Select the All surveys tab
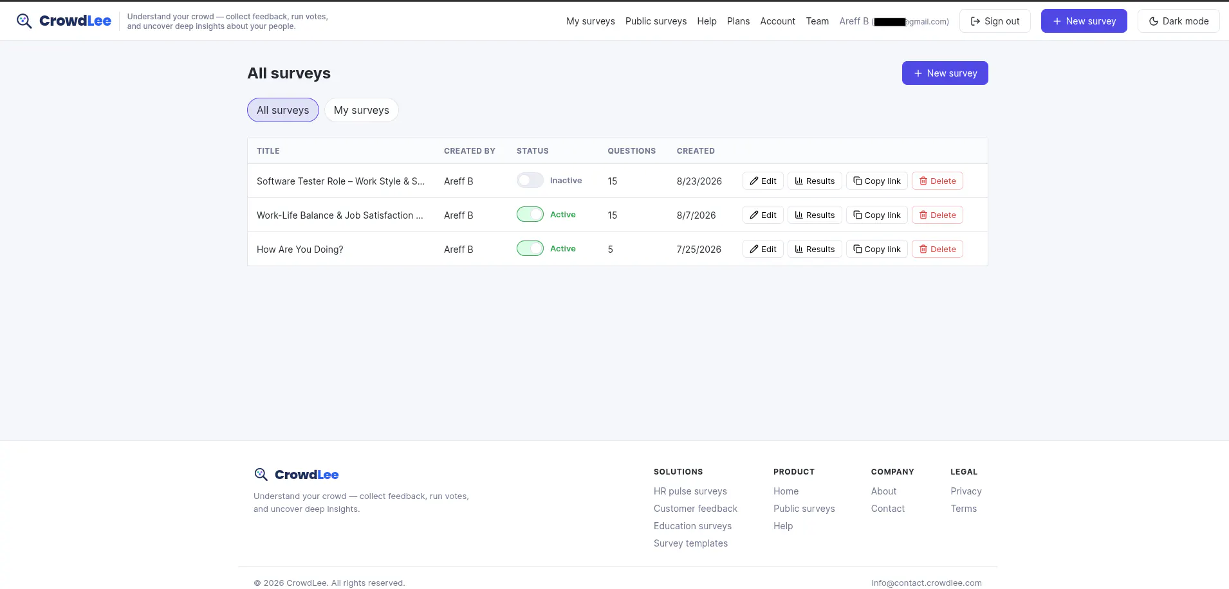 283,110
